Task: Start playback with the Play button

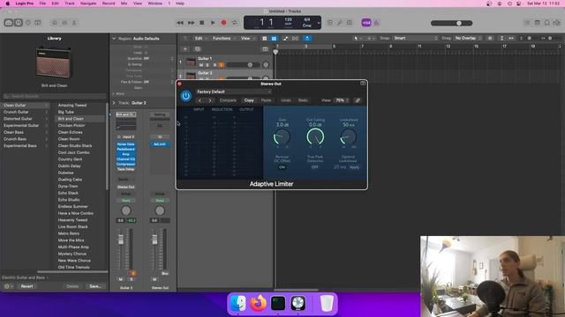Action: (x=213, y=23)
